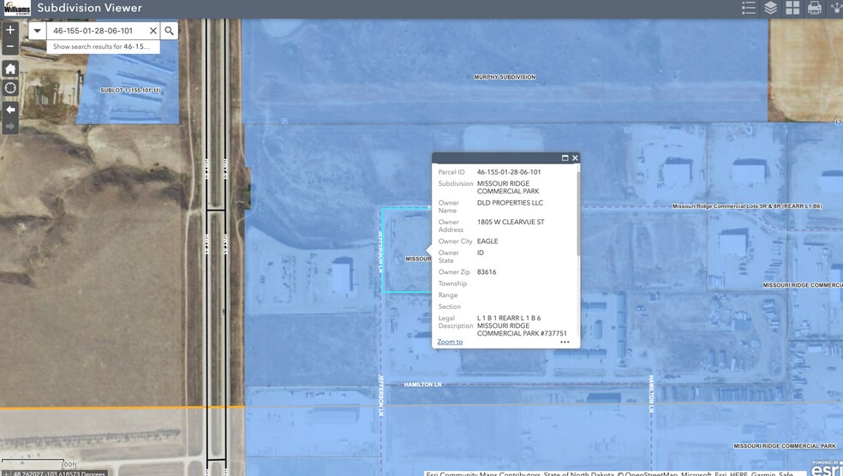Click Esri logo

coord(825,468)
